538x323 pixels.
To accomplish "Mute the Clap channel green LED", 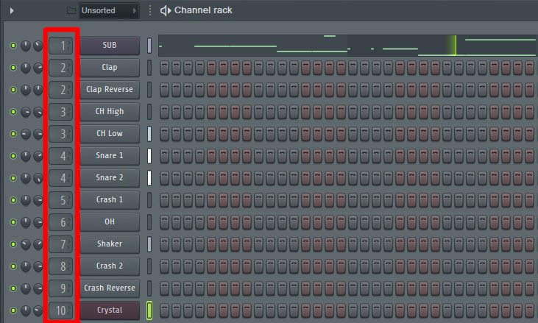I will coord(13,68).
